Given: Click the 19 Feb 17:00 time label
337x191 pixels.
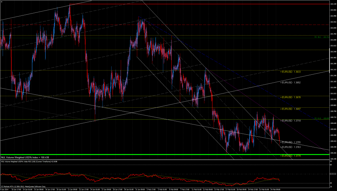Looking at the screenshot, I should [x=252, y=189].
